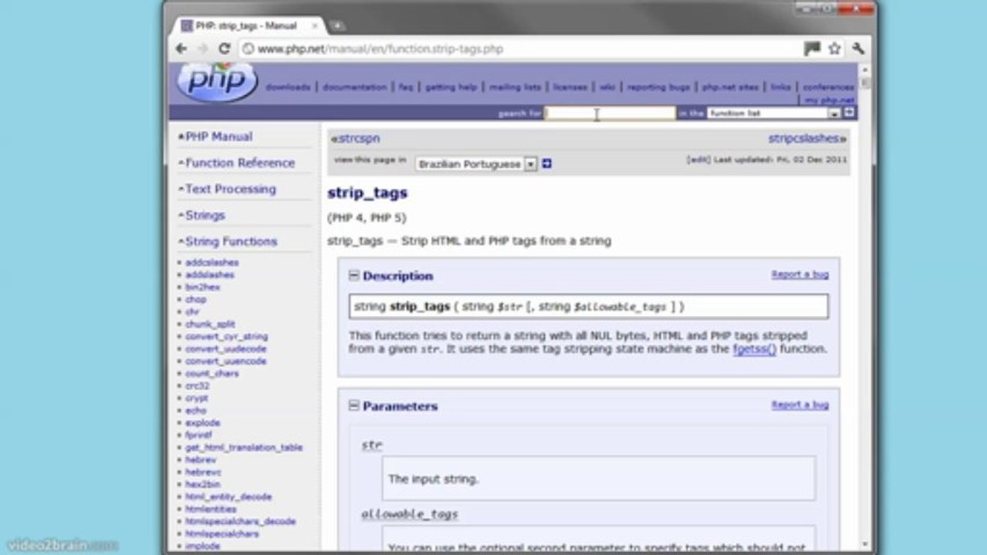Open get_html_translation_table function link
This screenshot has height=555, width=987.
244,448
